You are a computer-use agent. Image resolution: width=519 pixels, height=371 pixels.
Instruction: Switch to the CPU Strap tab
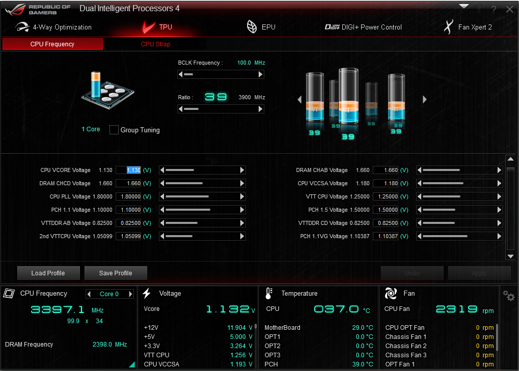coord(155,44)
